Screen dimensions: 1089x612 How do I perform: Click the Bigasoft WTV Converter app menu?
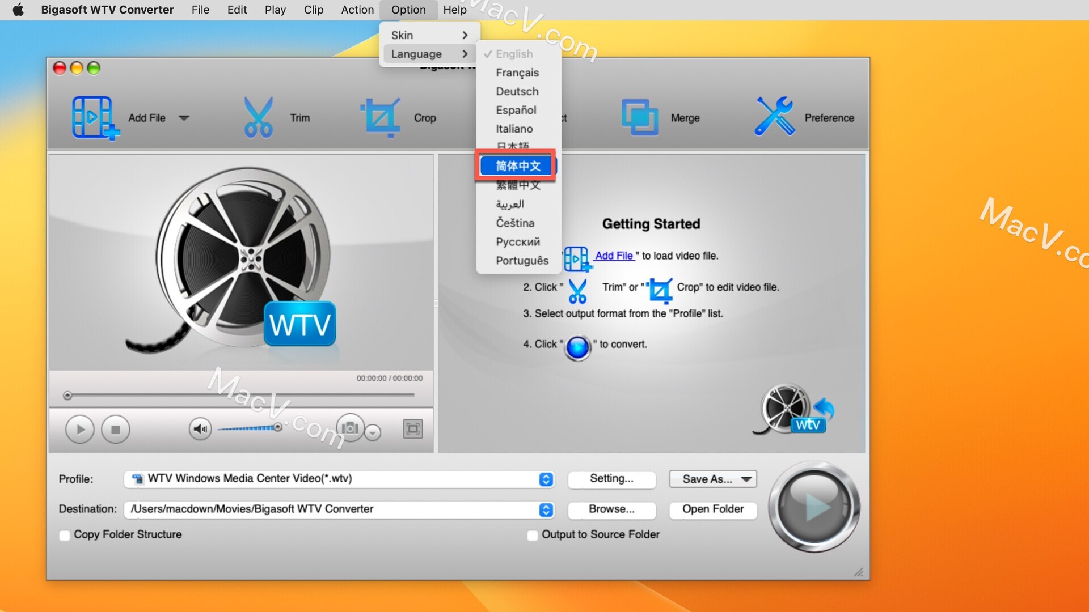point(107,10)
